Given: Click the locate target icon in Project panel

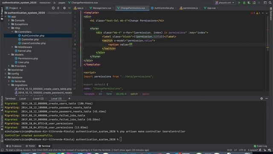Looking at the screenshot, I should 53,8.
